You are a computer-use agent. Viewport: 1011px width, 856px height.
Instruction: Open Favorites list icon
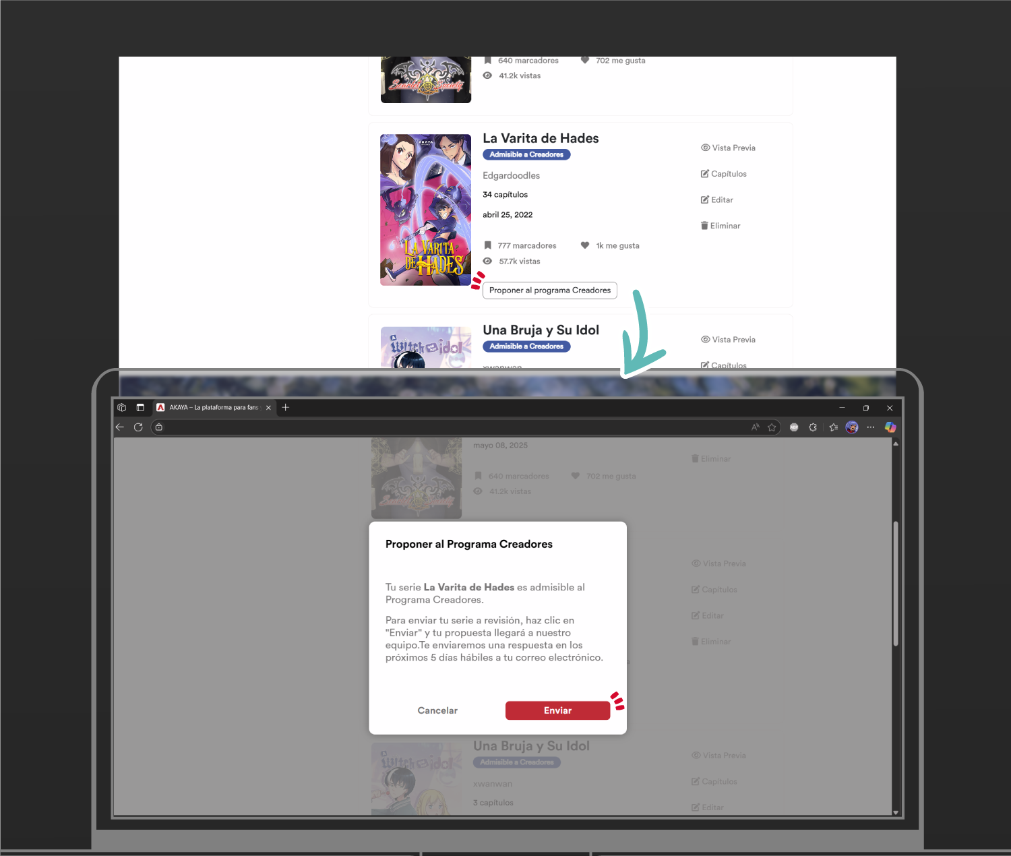(834, 427)
